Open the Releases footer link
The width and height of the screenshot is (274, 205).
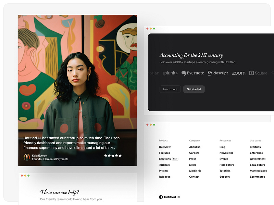(x=164, y=177)
